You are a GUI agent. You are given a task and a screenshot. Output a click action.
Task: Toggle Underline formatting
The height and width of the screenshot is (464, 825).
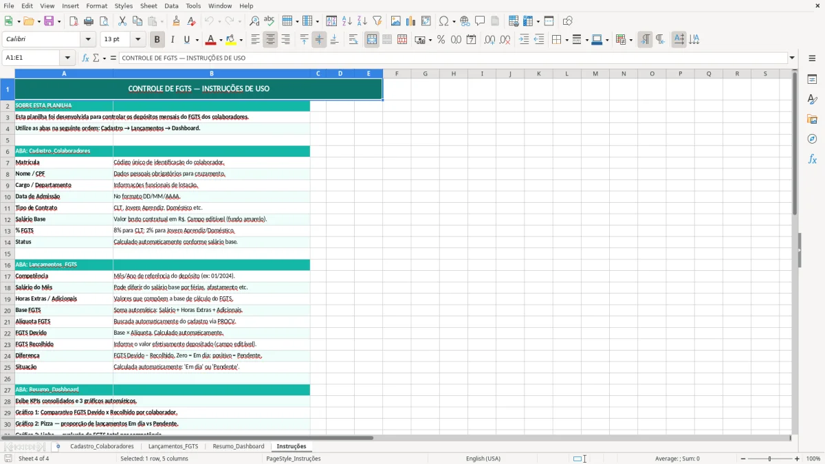coord(186,40)
